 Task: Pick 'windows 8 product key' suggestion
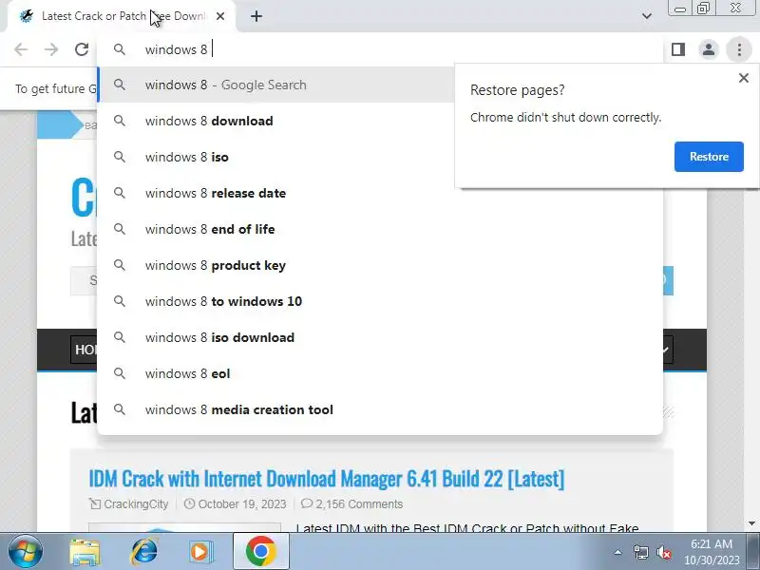380,265
